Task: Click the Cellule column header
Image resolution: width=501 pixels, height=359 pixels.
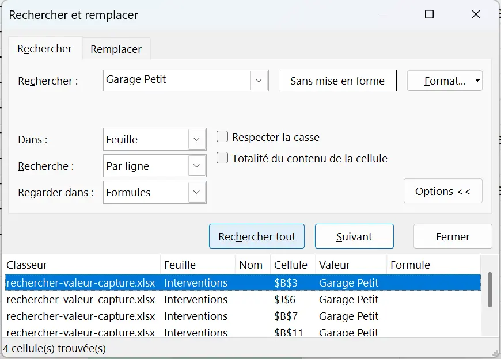Action: (x=293, y=265)
